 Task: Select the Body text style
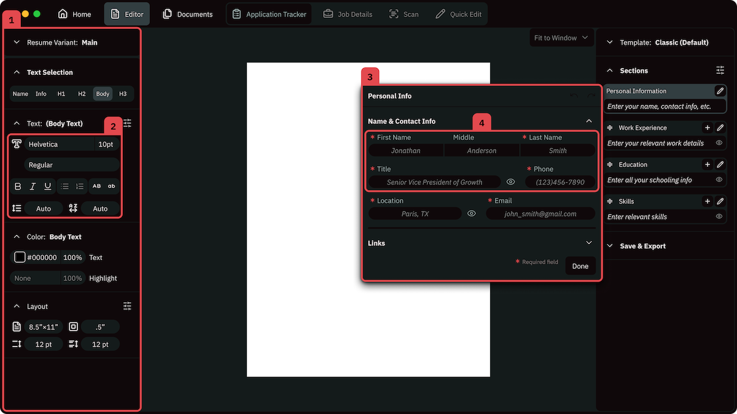(103, 94)
